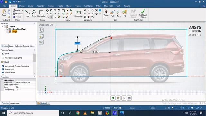Select the Line sketch tool
The image size is (206, 116).
point(27,14)
